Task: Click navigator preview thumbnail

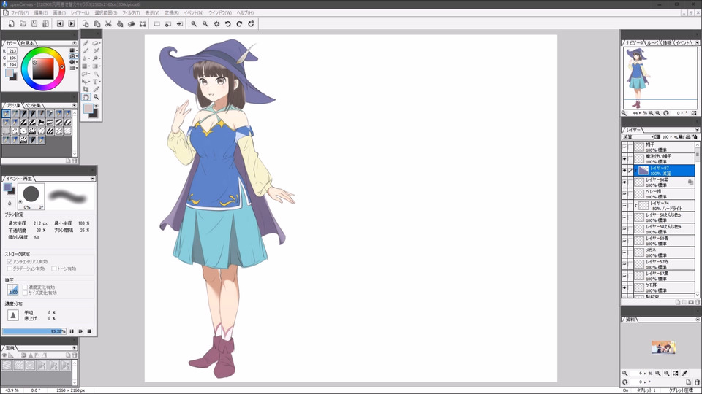Action: click(x=660, y=78)
